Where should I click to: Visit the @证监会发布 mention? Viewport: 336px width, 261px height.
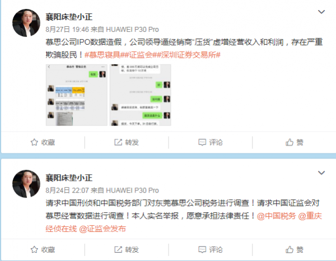tap(102, 229)
